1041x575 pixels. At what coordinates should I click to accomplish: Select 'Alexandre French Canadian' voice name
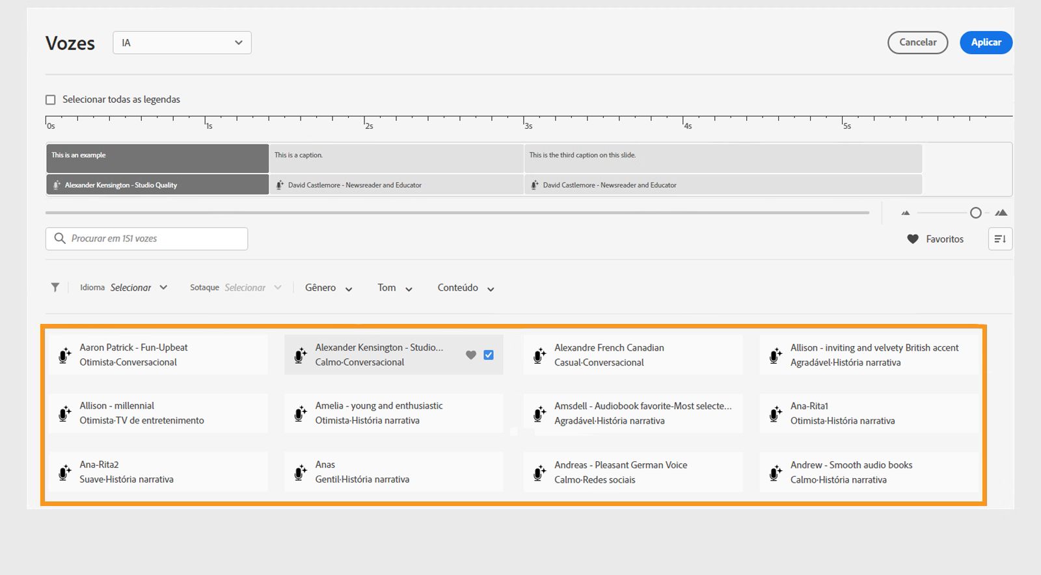(609, 347)
